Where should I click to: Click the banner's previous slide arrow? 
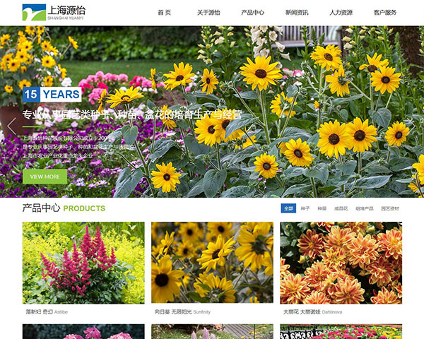click(11, 127)
